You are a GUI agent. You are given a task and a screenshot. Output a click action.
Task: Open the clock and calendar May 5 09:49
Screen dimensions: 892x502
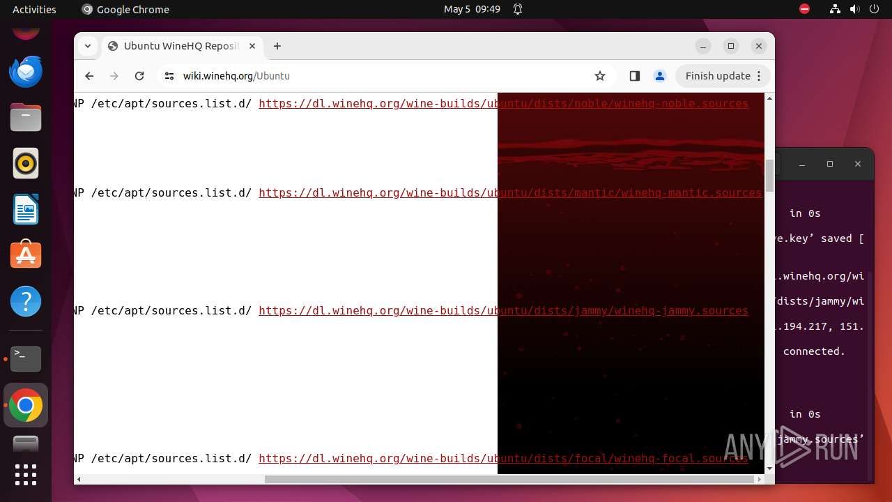pos(472,9)
